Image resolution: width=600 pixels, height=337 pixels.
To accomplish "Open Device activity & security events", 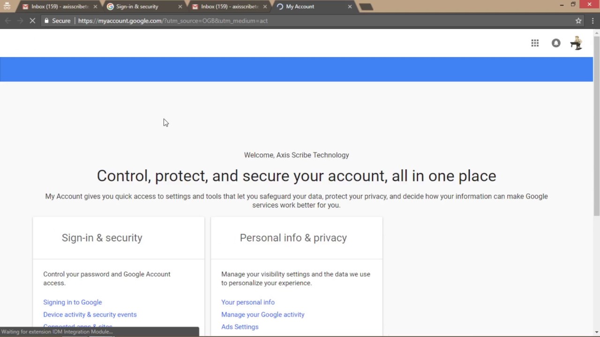I will [90, 315].
